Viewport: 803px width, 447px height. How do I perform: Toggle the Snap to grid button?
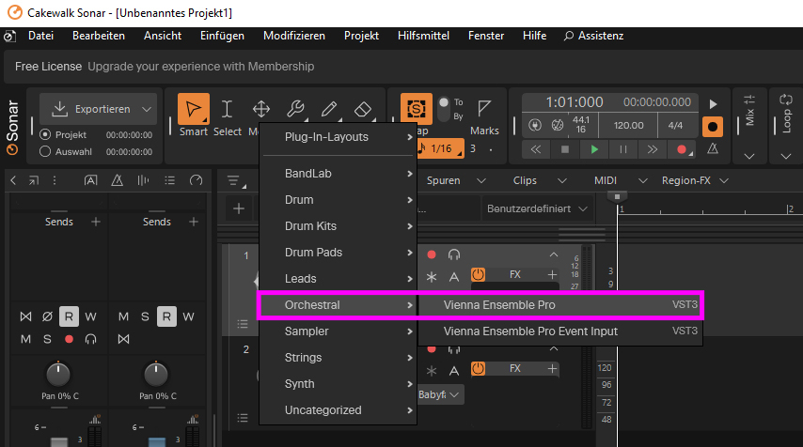[416, 108]
